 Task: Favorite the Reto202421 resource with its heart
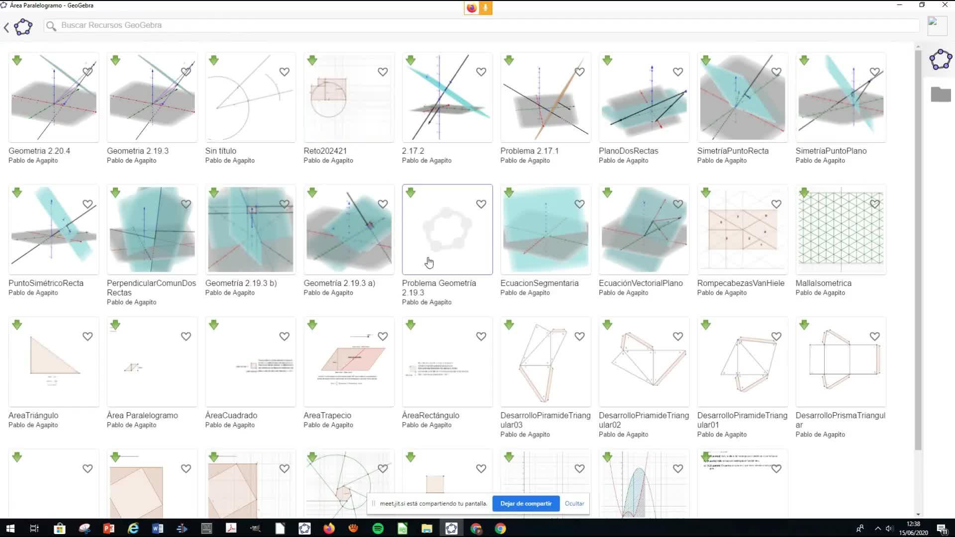click(x=382, y=72)
